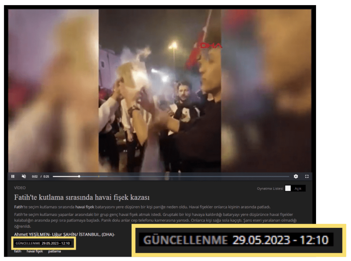This screenshot has height=261, width=351.
Task: Click the 0:02 elapsed time display
Action: point(35,177)
